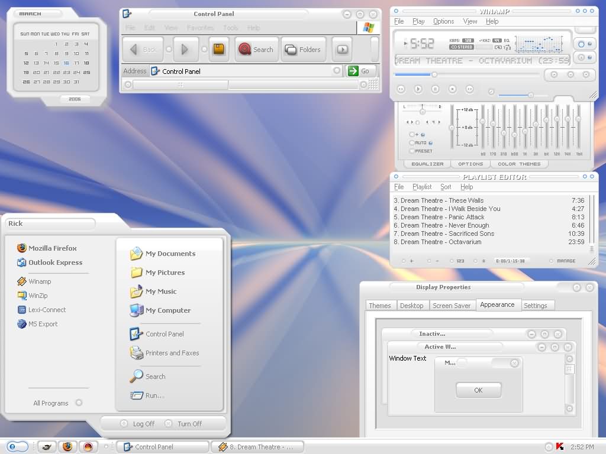
Task: Open Playlist Editor Playlist menu
Action: (x=421, y=187)
